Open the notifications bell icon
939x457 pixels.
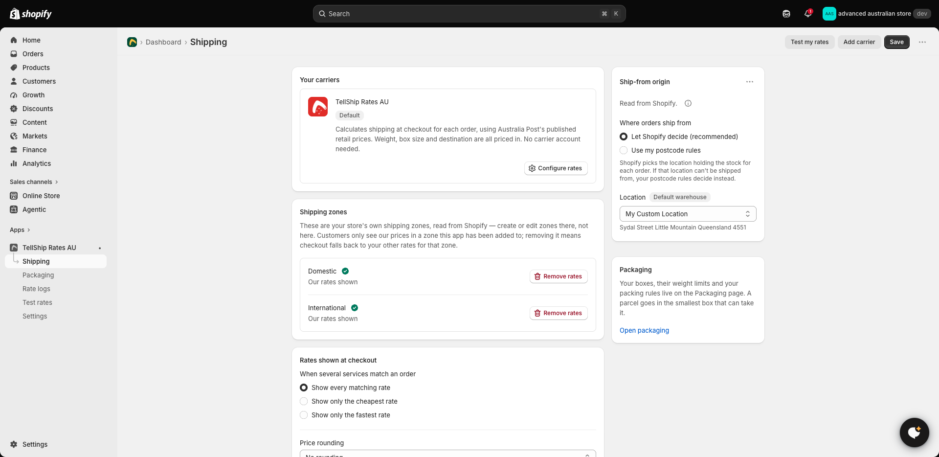(808, 14)
